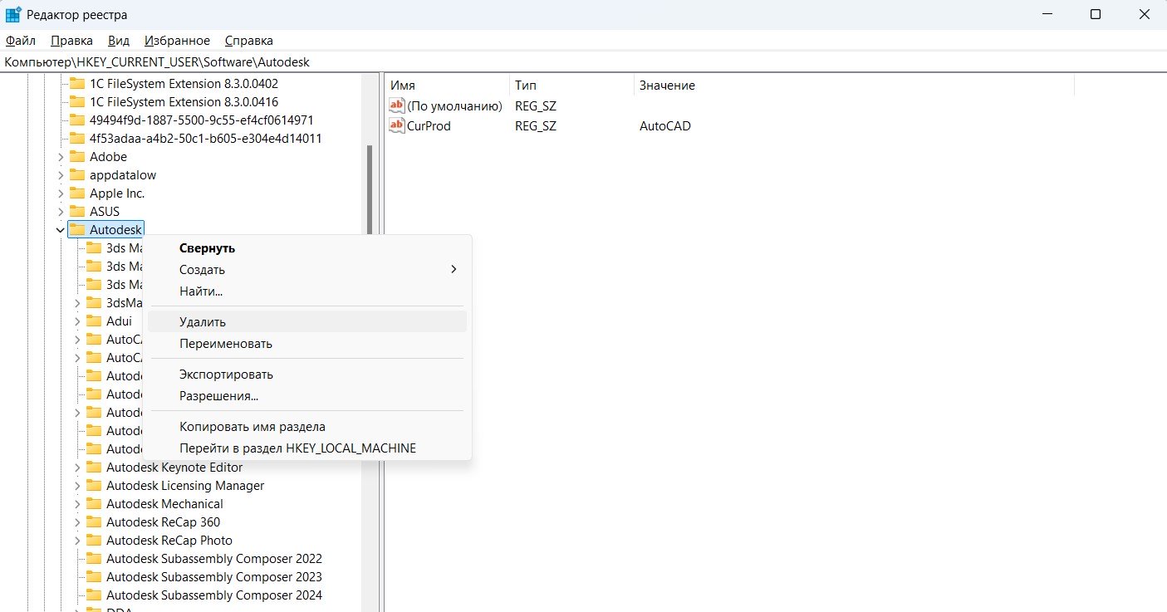This screenshot has height=612, width=1167.
Task: Select the folder icon of 1C FileSystem Extension 8.3.0.0402
Action: pos(77,84)
